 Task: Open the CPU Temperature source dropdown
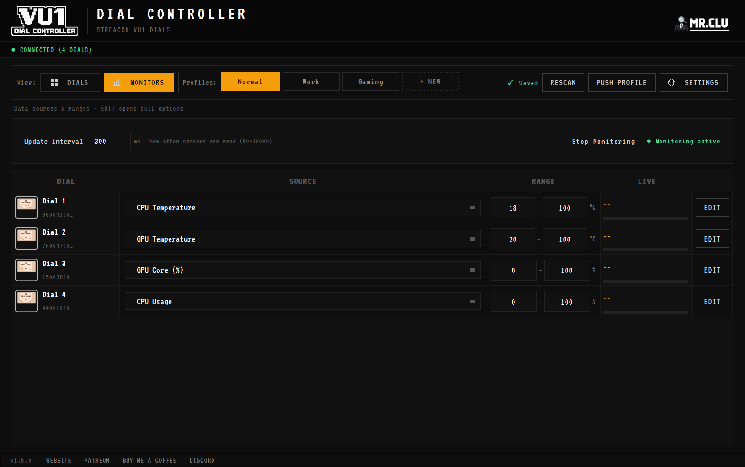tap(302, 207)
